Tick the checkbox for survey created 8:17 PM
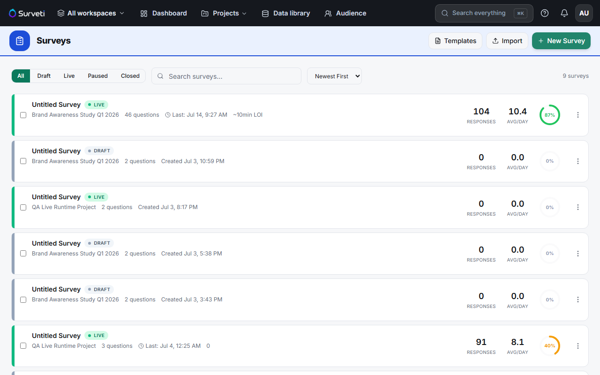 (x=23, y=207)
